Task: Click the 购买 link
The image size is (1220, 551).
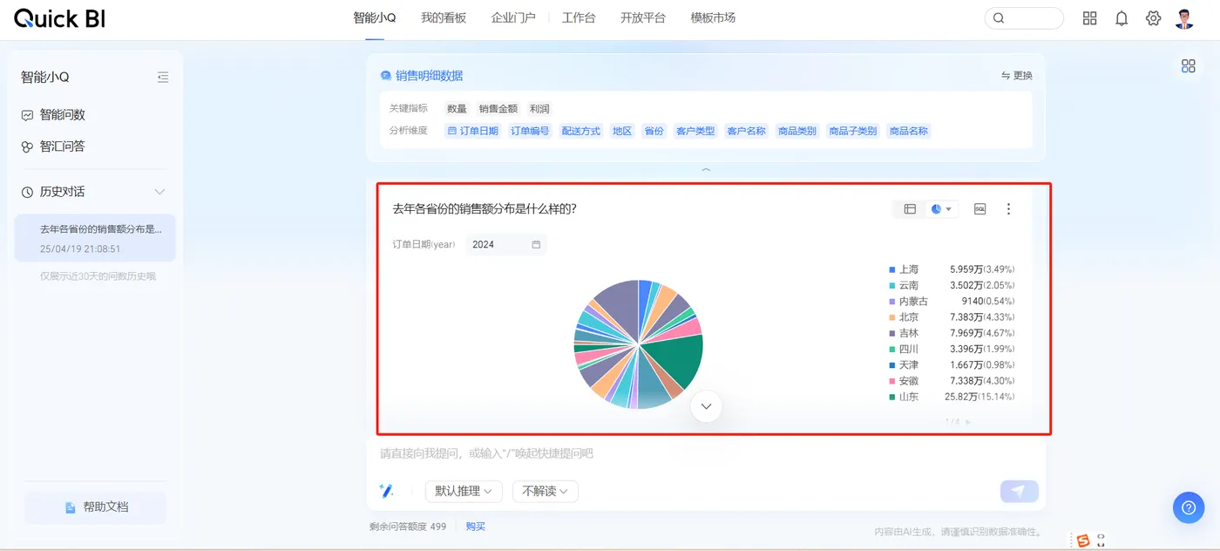Action: click(x=476, y=527)
